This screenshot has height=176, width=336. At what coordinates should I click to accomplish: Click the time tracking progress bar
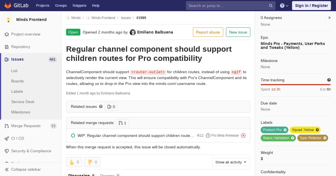pos(296,84)
